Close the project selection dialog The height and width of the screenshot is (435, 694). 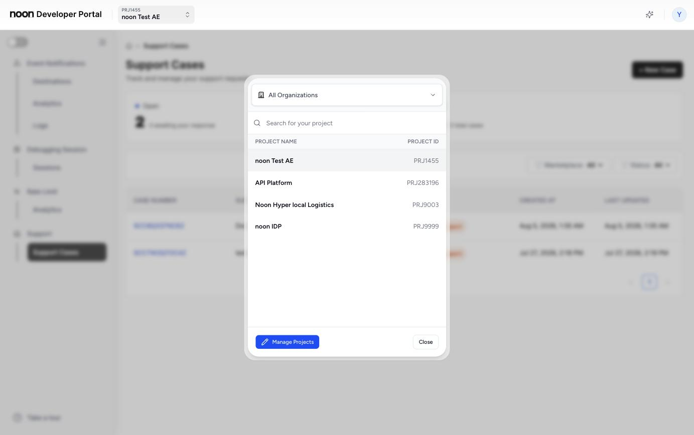[426, 342]
